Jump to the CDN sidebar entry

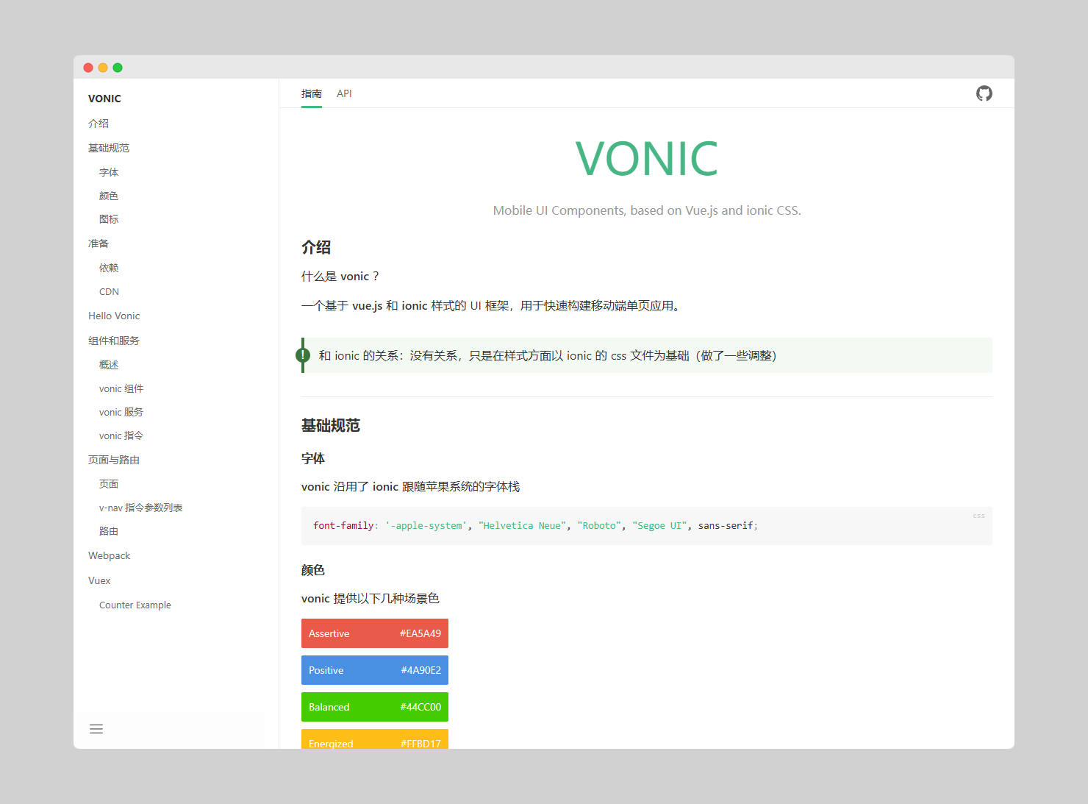(x=109, y=292)
